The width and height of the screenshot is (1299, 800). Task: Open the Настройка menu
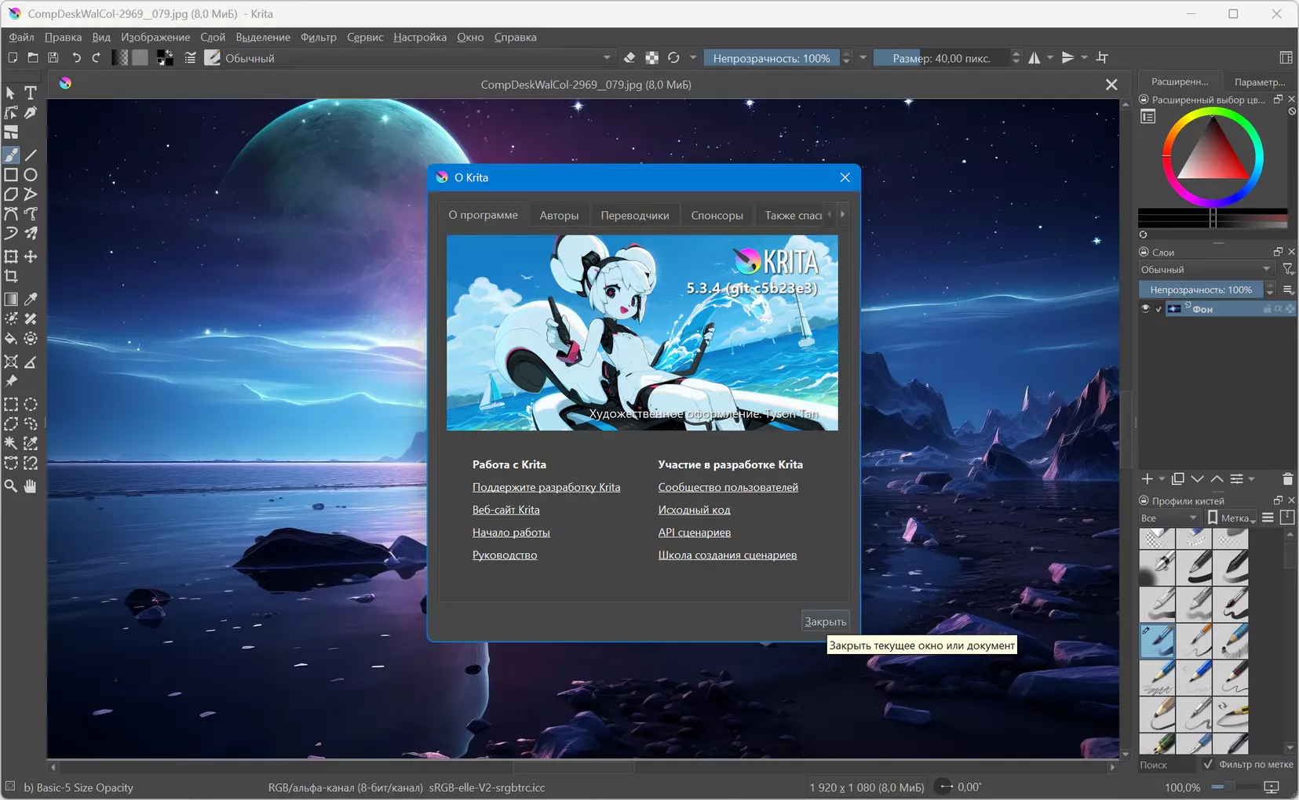tap(420, 37)
